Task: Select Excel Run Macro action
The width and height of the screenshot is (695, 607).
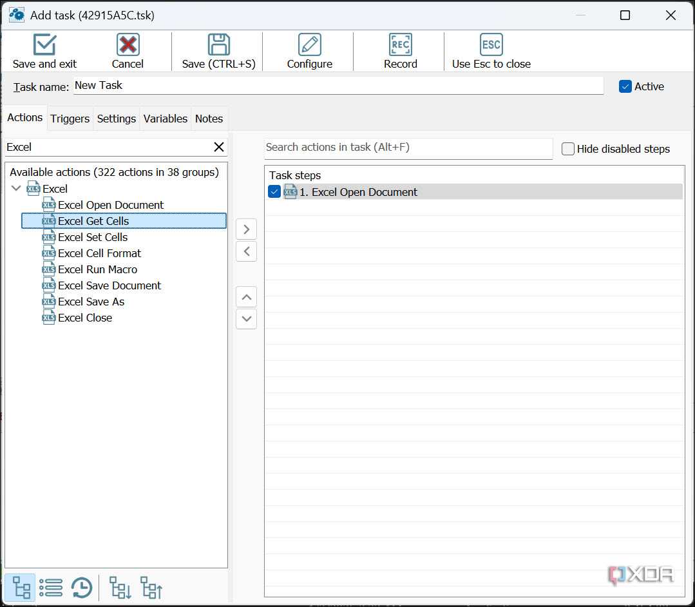Action: 97,269
